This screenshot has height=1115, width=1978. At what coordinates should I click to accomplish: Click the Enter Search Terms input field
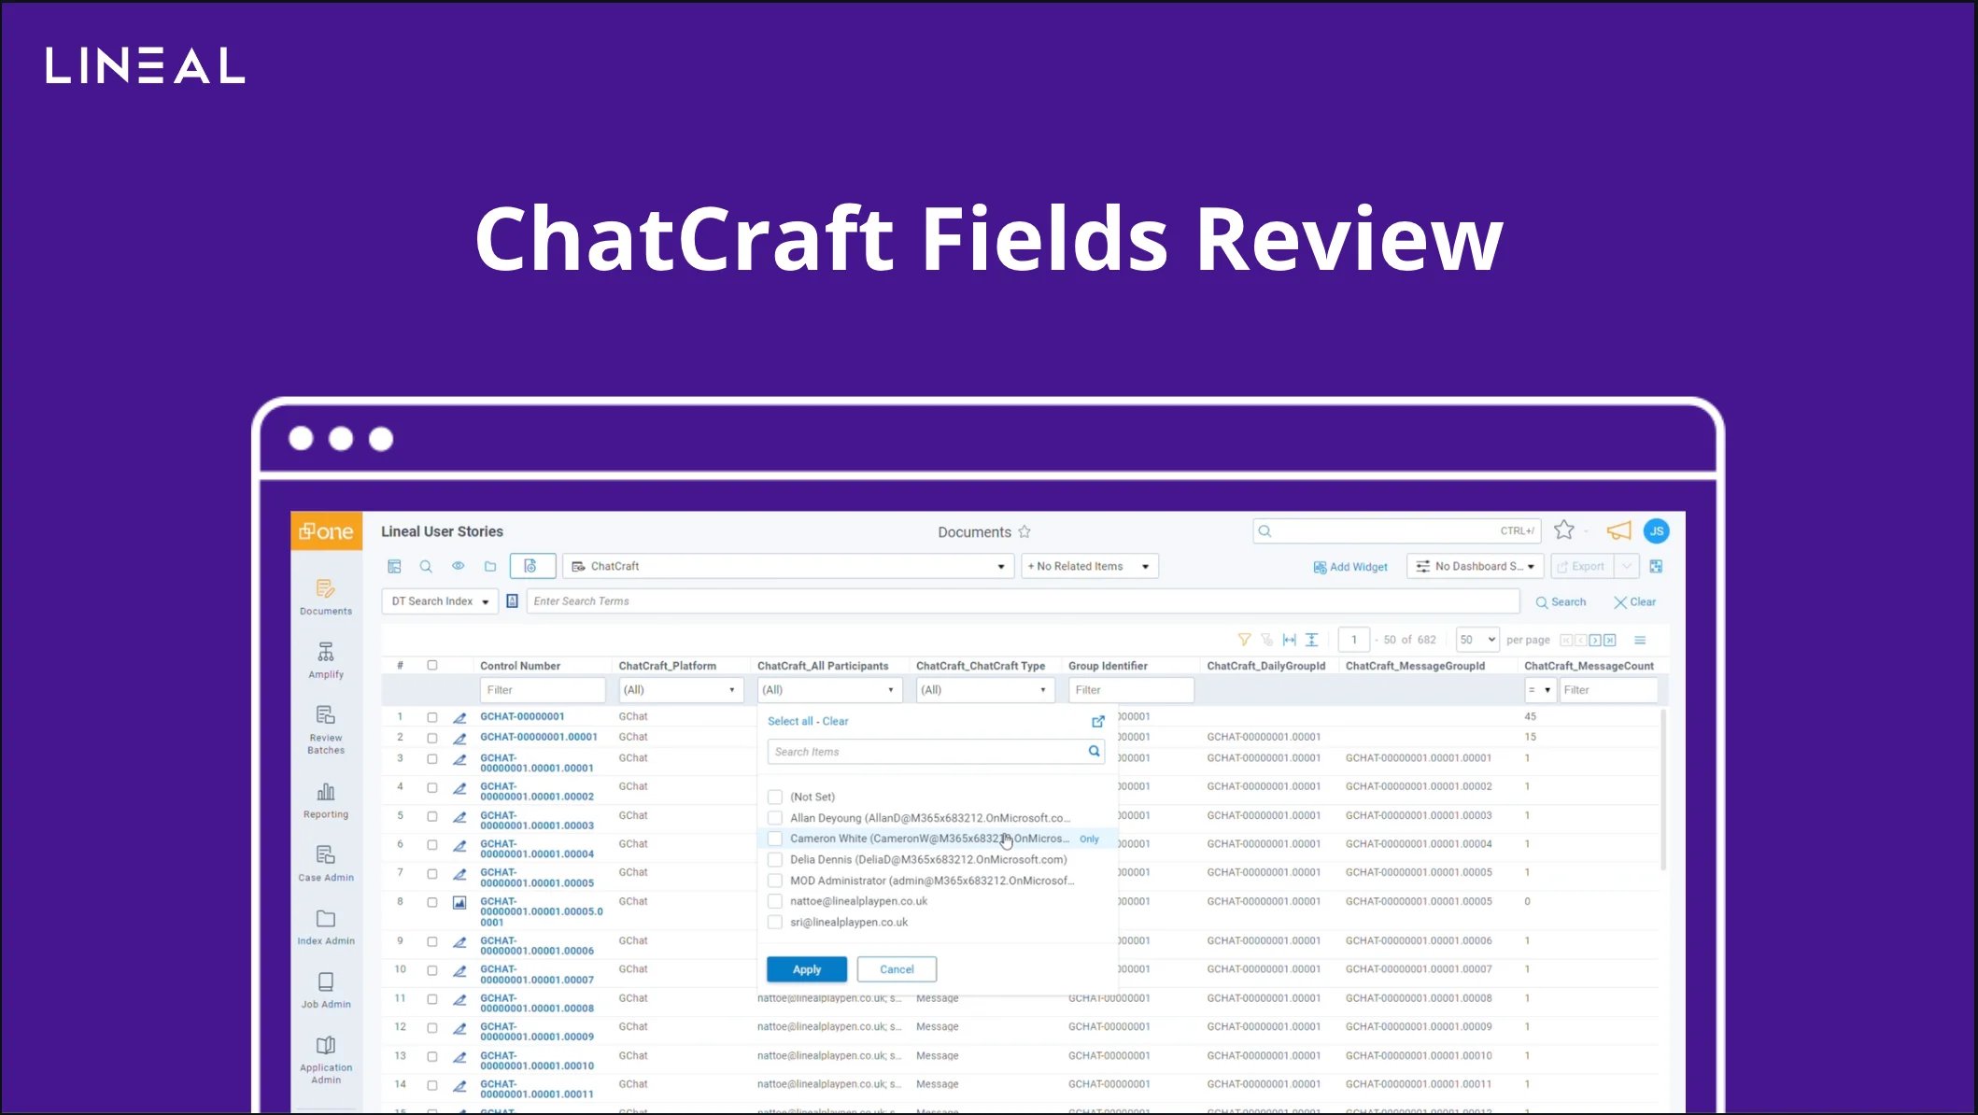click(x=934, y=600)
